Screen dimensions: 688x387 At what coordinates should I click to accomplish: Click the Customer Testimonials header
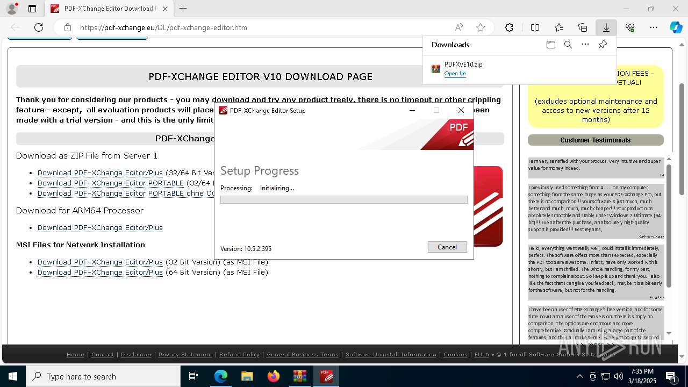point(596,140)
